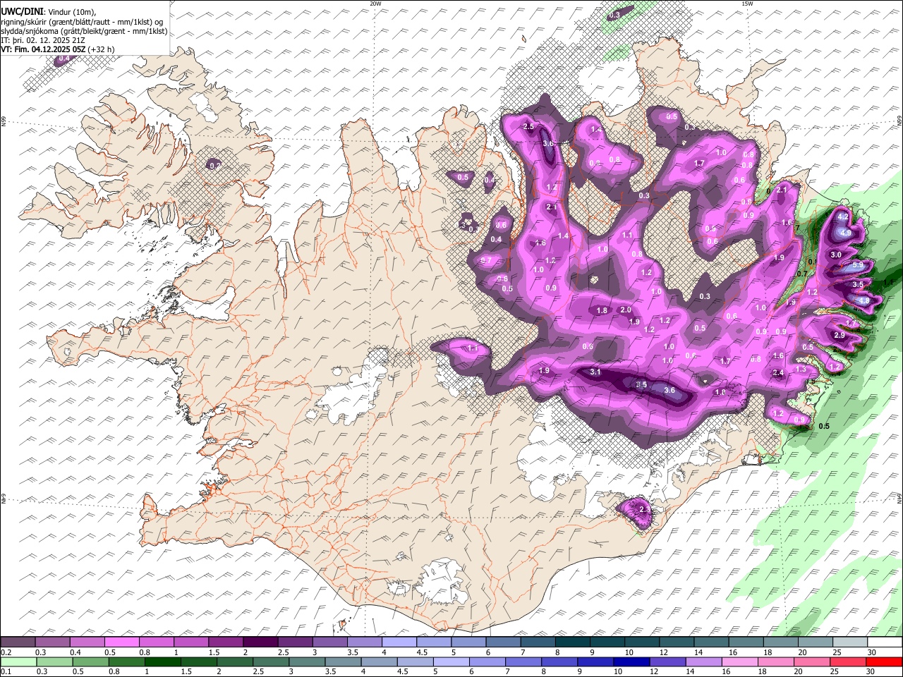The height and width of the screenshot is (677, 903).
Task: Click the 0.4 label in upper legend
Action: click(75, 652)
